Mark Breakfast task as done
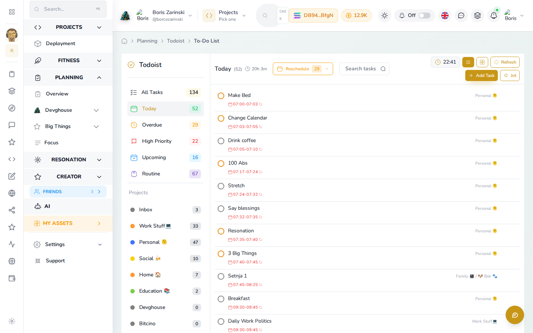 click(x=221, y=299)
